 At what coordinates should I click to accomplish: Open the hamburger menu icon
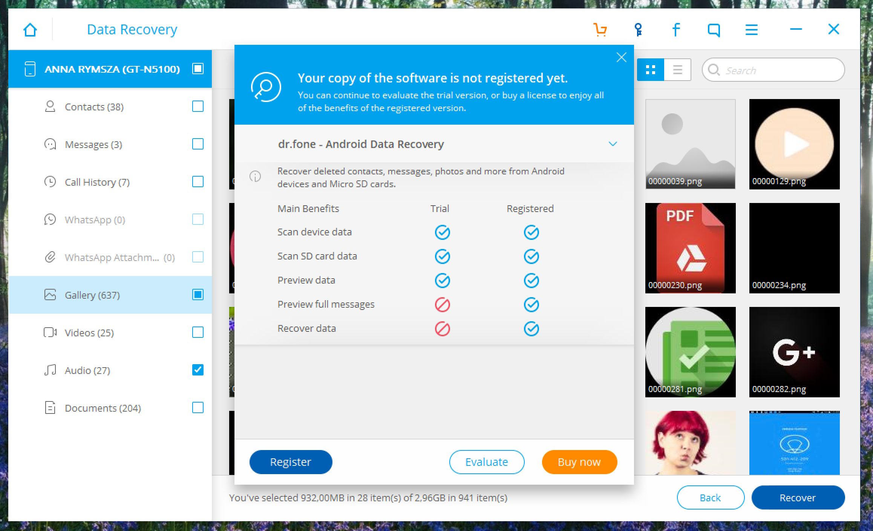[751, 29]
